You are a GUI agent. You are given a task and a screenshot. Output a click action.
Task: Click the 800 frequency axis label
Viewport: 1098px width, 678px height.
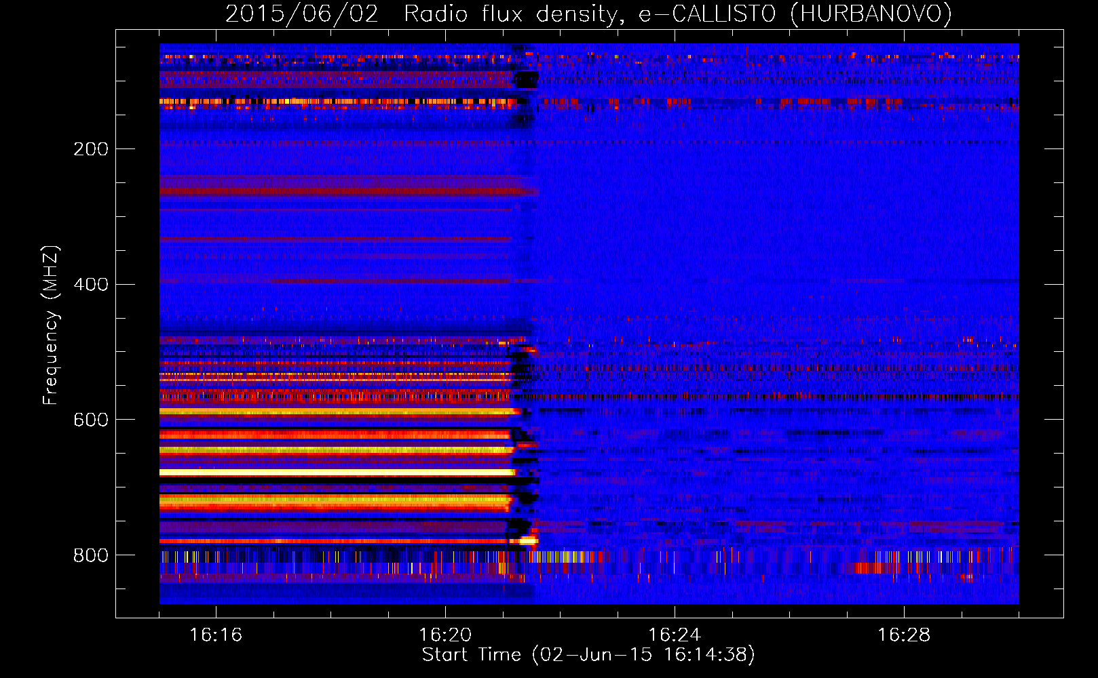point(91,556)
